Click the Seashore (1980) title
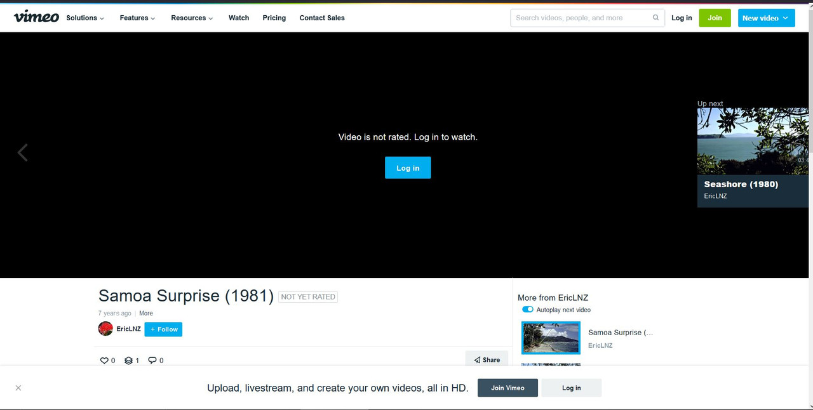 point(741,184)
